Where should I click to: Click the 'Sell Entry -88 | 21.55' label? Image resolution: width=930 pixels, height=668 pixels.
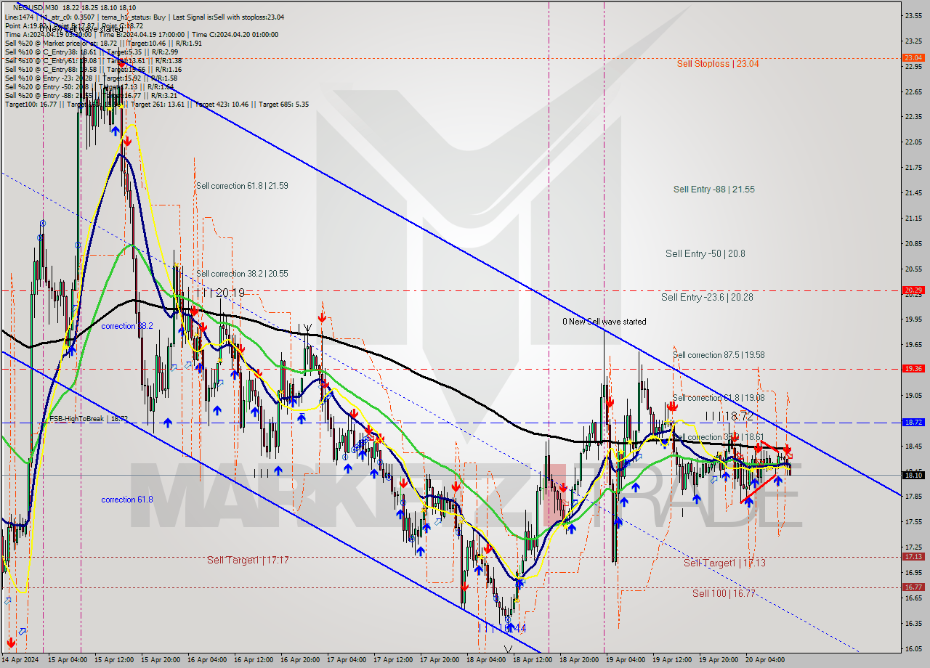coord(713,190)
